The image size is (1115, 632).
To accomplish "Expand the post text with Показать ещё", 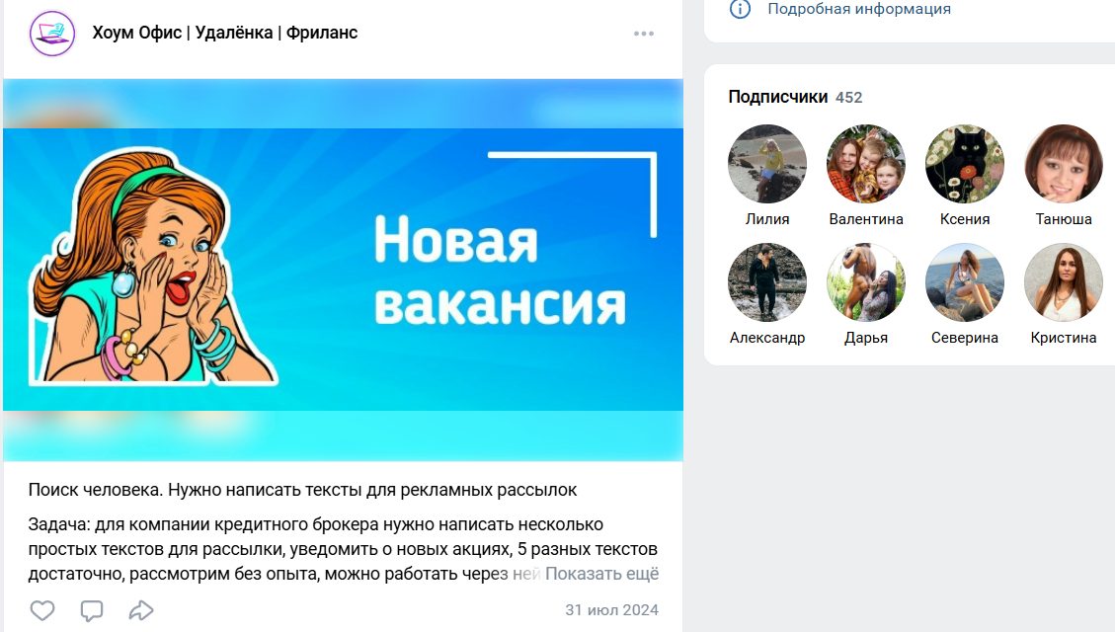I will coord(601,574).
